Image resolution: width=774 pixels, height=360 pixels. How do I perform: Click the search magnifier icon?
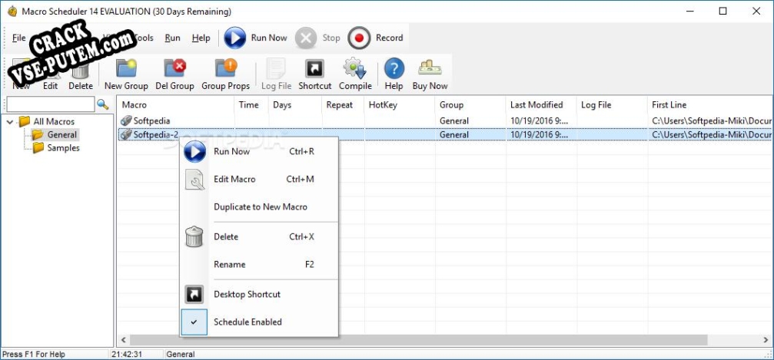pos(103,104)
